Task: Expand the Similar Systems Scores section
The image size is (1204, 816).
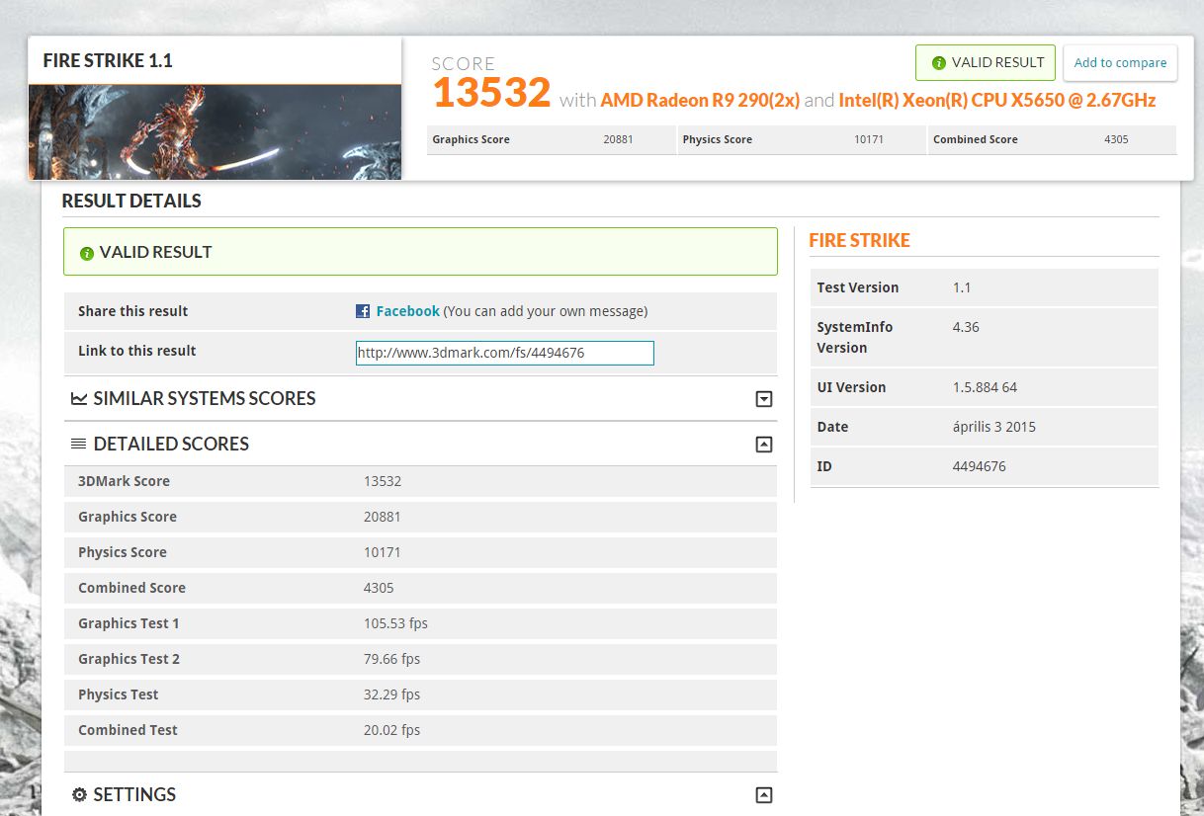Action: (x=763, y=399)
